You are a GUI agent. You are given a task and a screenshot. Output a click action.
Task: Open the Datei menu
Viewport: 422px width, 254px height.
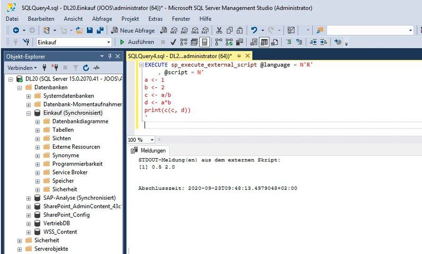point(12,19)
